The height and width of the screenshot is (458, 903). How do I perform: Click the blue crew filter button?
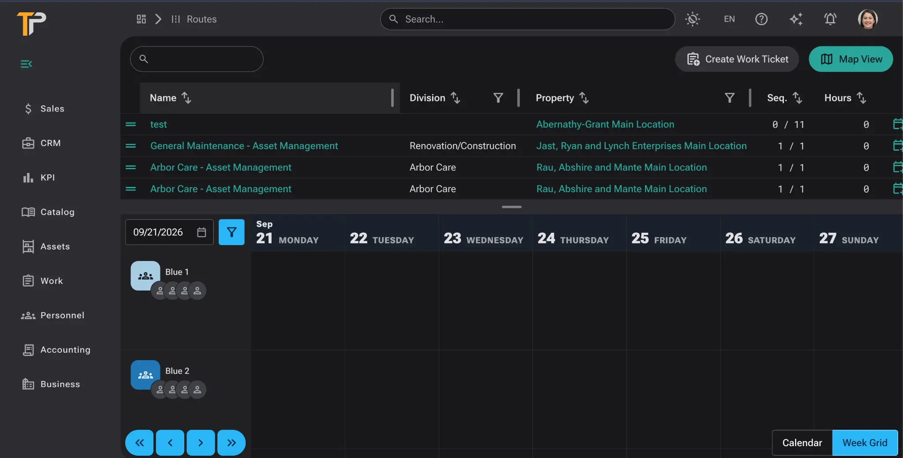tap(231, 232)
